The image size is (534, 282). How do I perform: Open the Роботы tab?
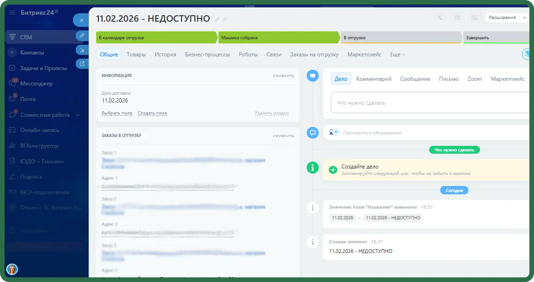(x=248, y=54)
